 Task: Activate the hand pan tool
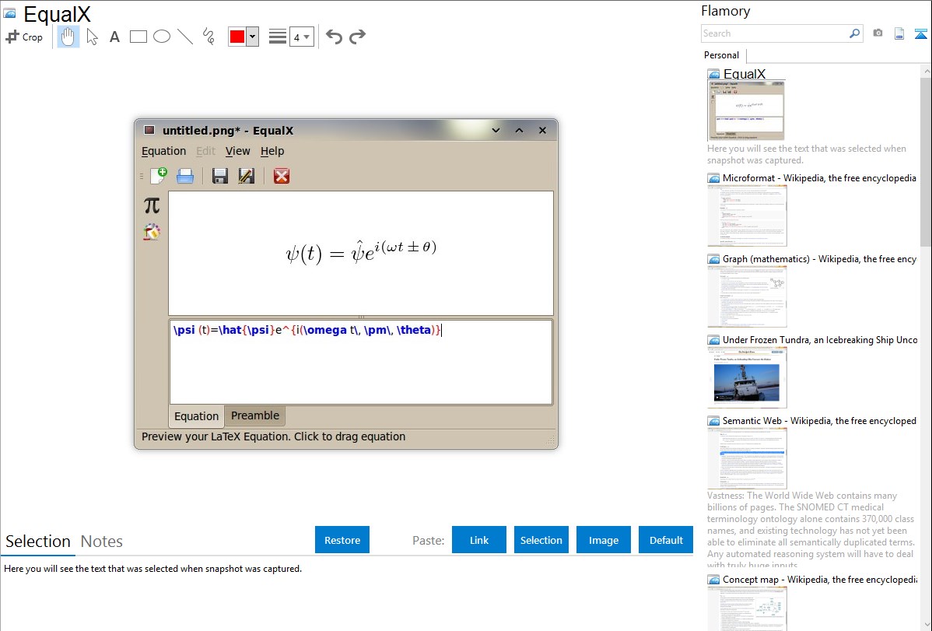click(68, 37)
